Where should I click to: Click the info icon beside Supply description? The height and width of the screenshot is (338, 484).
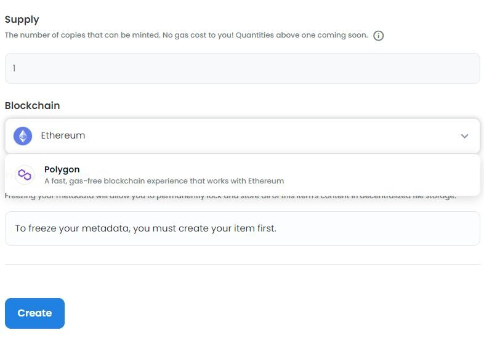[379, 36]
